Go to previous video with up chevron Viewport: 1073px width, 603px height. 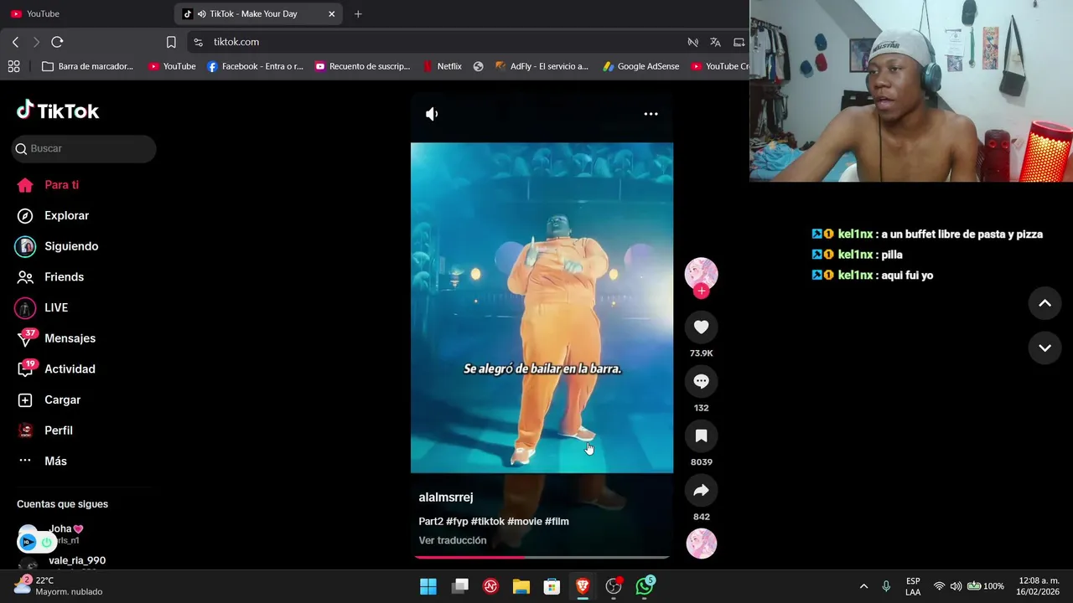(1044, 303)
